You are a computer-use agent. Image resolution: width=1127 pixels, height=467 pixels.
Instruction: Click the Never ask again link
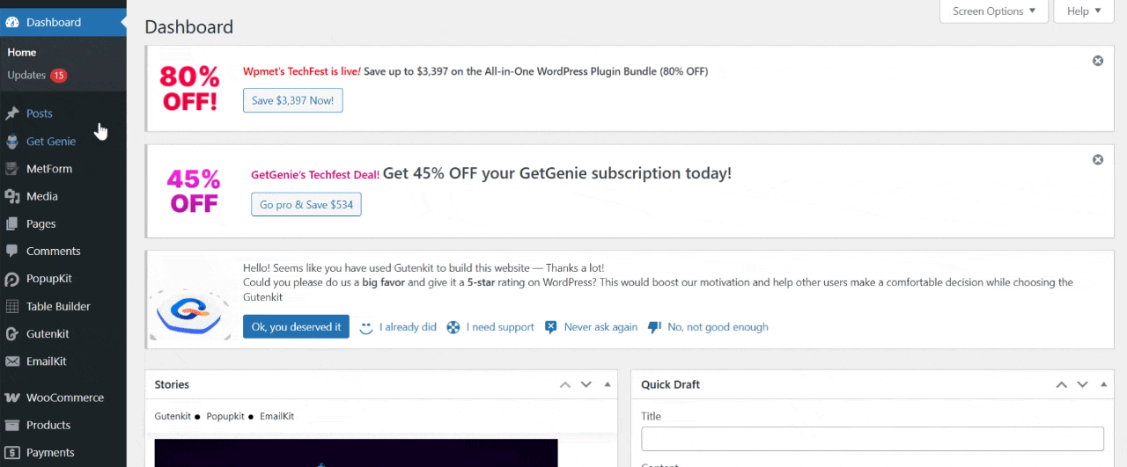pos(600,327)
